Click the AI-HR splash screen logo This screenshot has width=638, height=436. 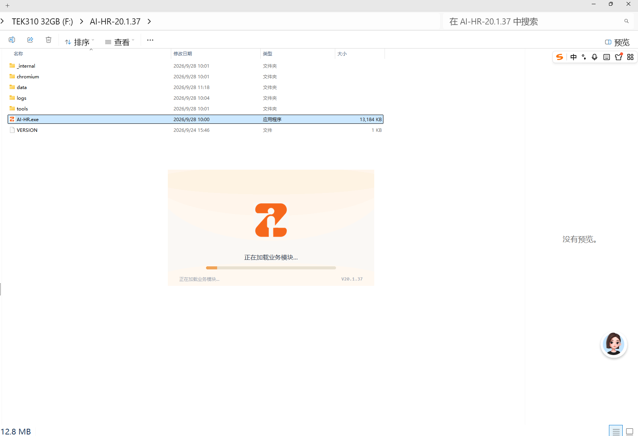tap(271, 220)
